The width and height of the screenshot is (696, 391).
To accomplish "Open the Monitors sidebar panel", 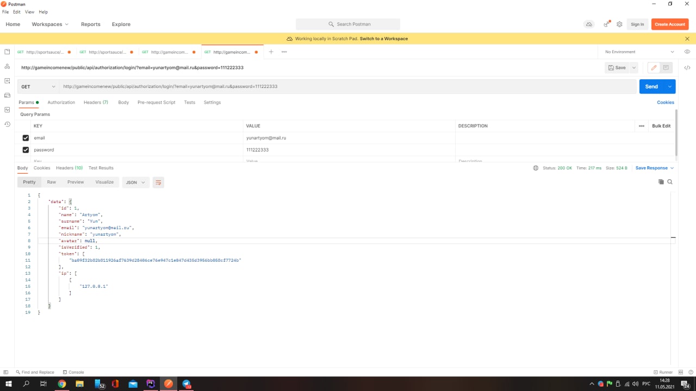I will click(x=7, y=110).
